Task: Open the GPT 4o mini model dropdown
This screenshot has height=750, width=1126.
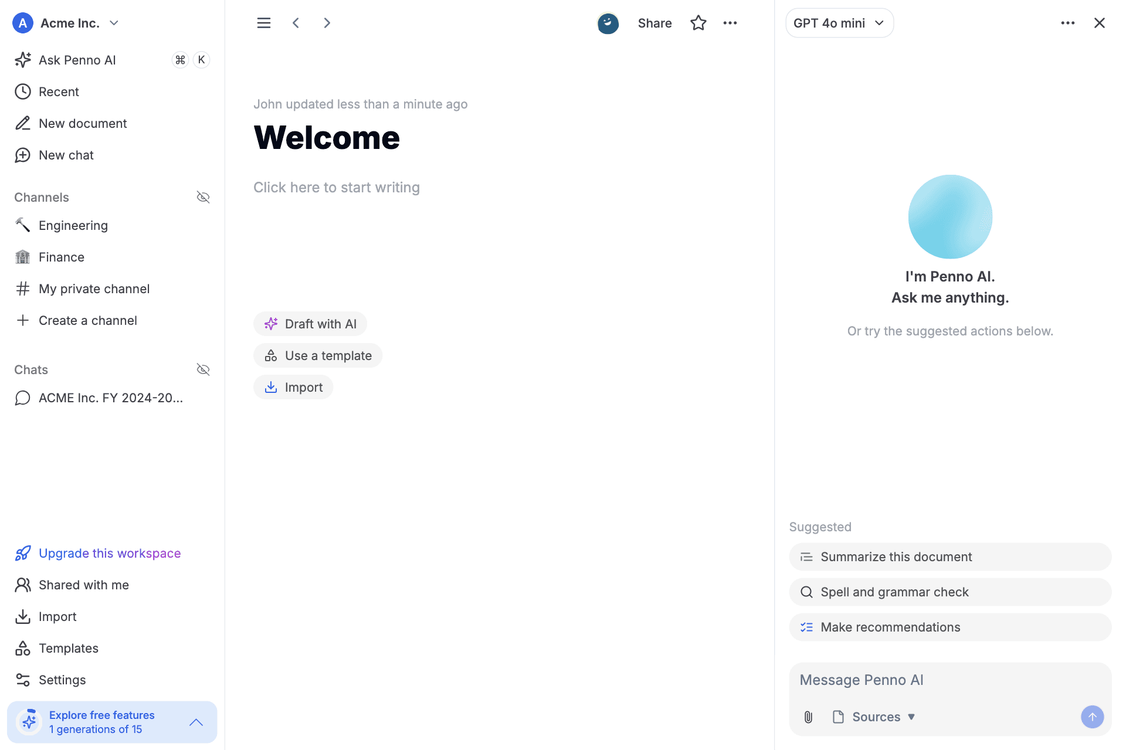Action: [x=839, y=23]
